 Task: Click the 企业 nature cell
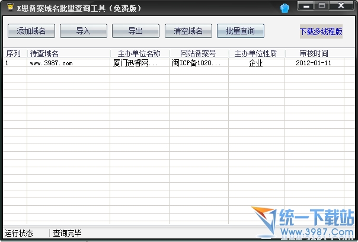tap(257, 63)
